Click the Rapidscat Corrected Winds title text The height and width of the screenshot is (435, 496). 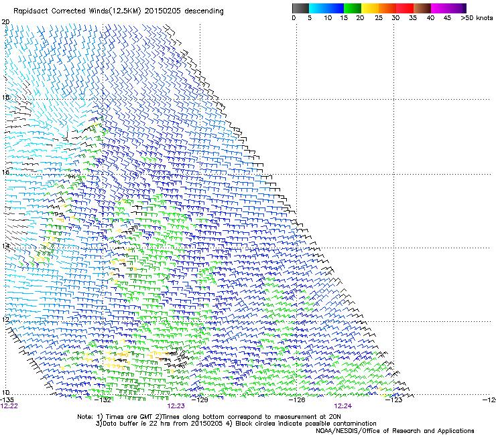click(x=119, y=11)
